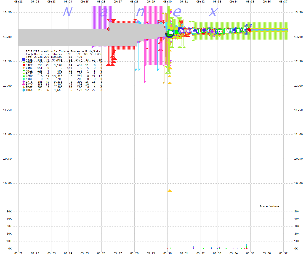This screenshot has height=255, width=306.
Task: Click the NQNX shares value '13,813'
Action: point(57,76)
